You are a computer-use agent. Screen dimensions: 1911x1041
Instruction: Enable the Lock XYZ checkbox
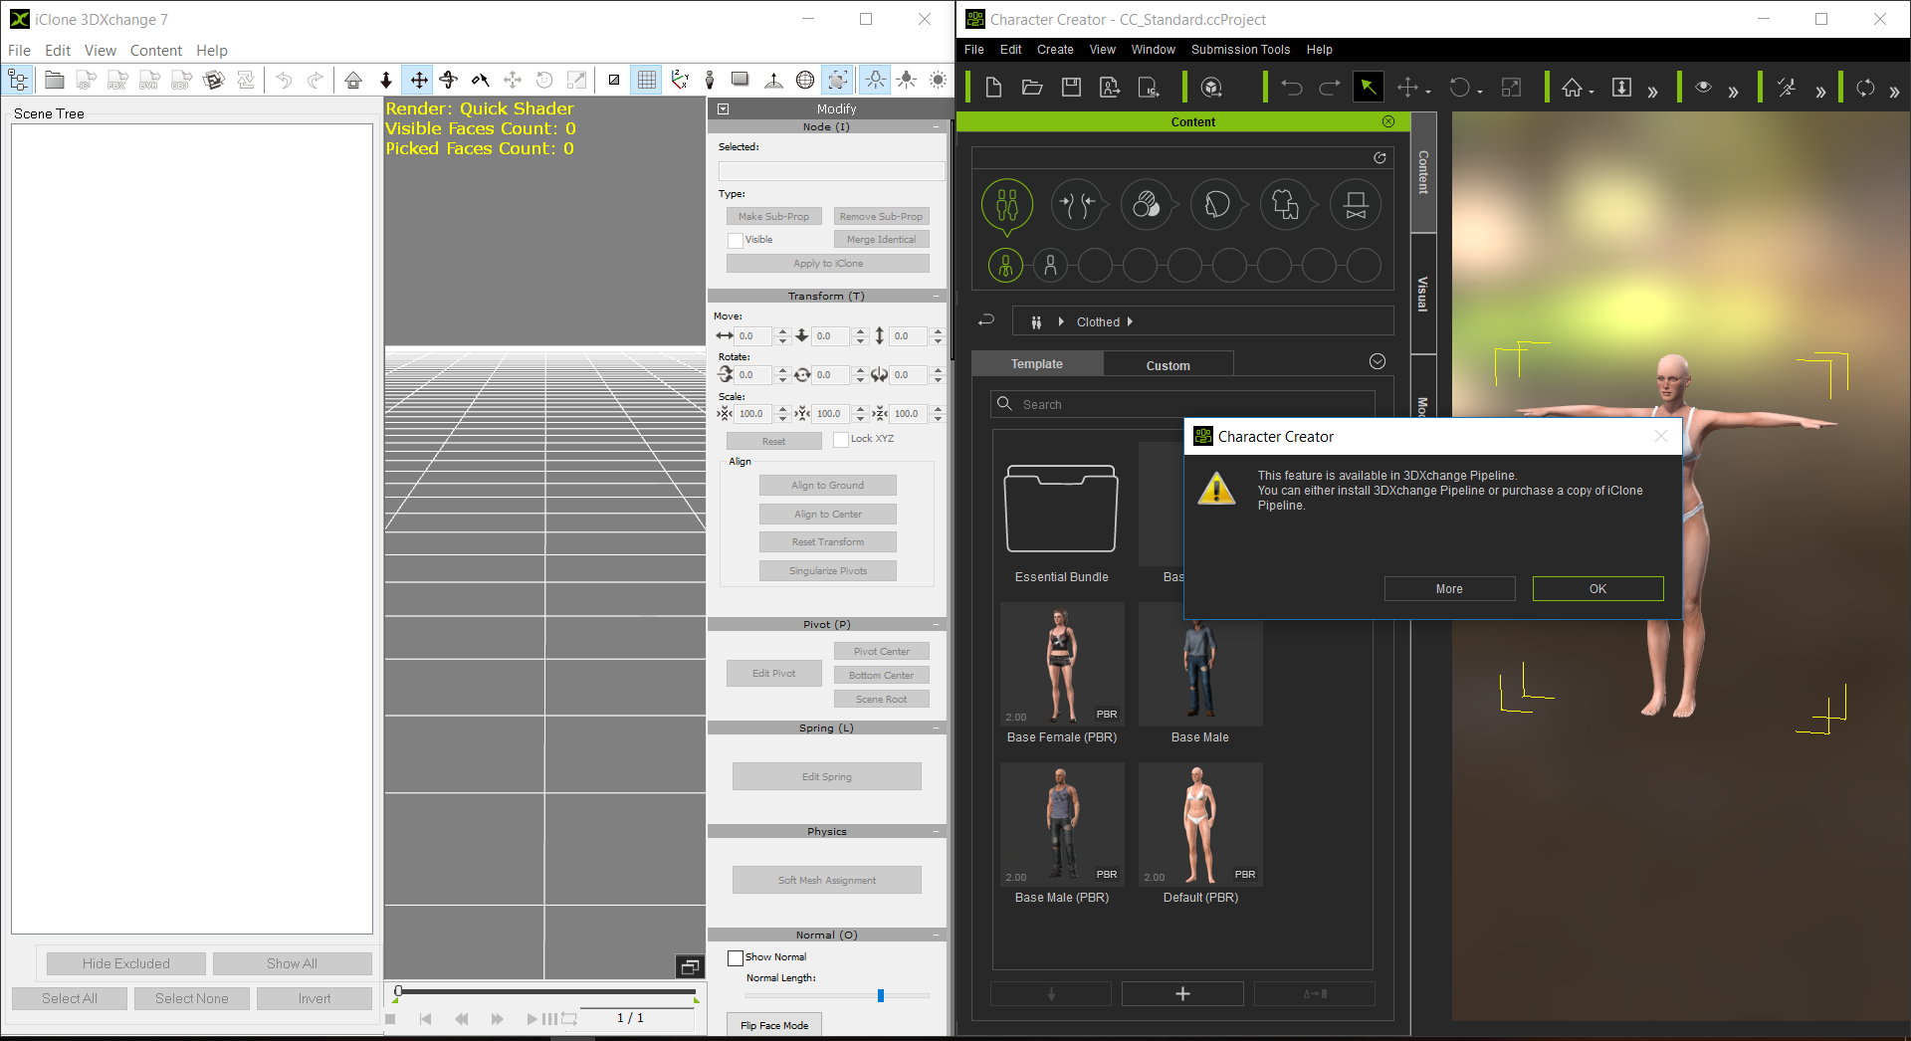point(841,439)
